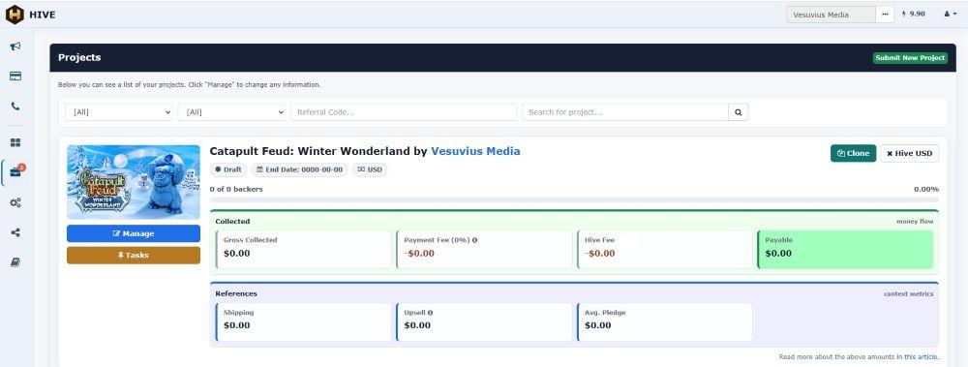Click the HIVE hexagon logo
The width and height of the screenshot is (968, 367).
point(15,15)
